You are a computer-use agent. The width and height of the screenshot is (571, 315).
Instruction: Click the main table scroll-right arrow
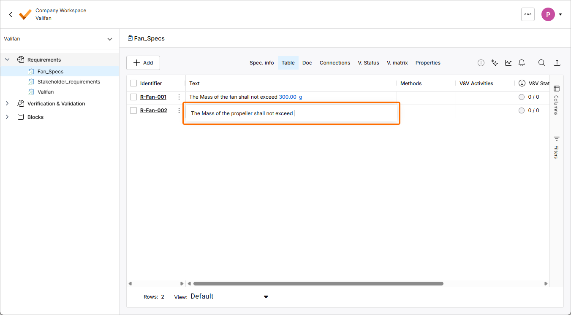[x=546, y=284]
